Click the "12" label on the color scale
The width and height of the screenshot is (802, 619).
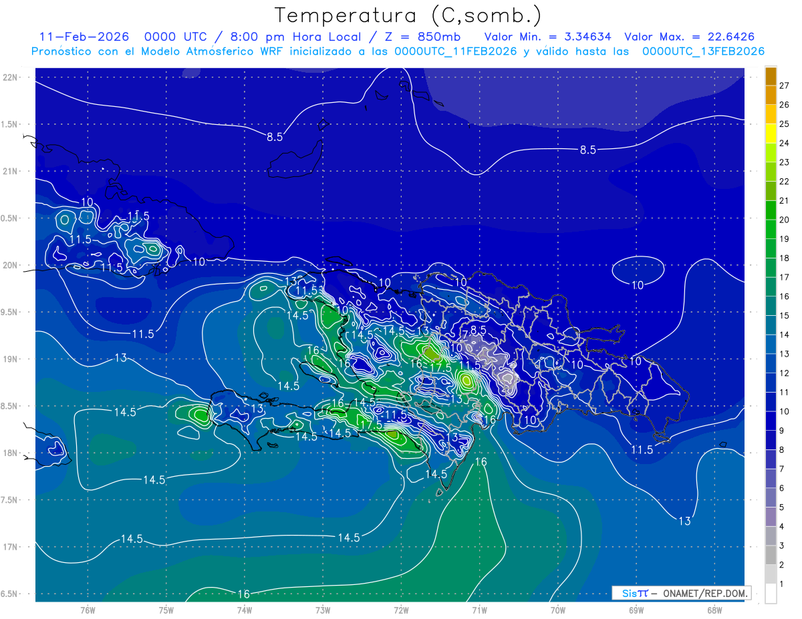[x=785, y=373]
